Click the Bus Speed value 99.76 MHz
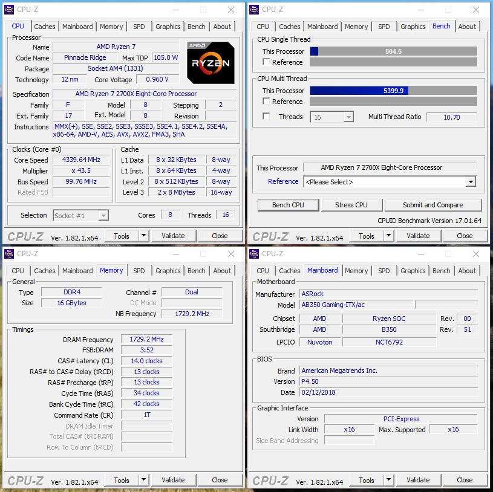The width and height of the screenshot is (493, 492). [x=81, y=181]
